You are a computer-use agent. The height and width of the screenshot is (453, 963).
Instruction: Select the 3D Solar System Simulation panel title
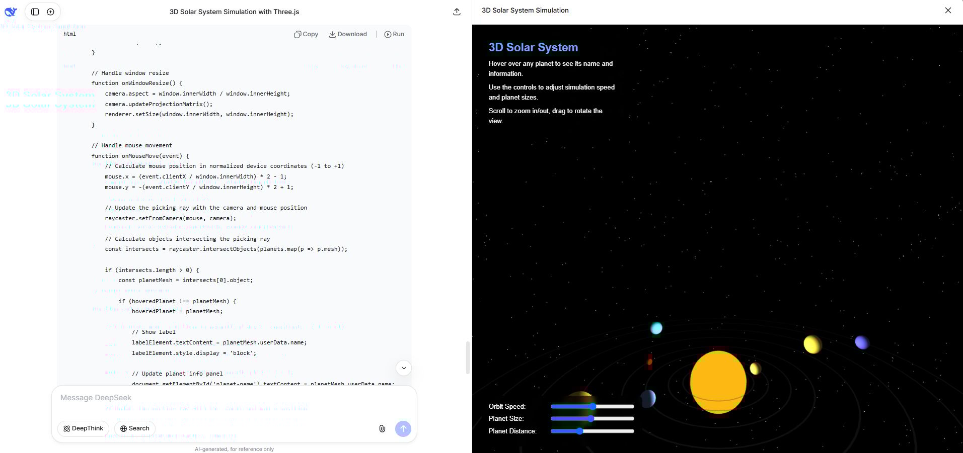[525, 10]
